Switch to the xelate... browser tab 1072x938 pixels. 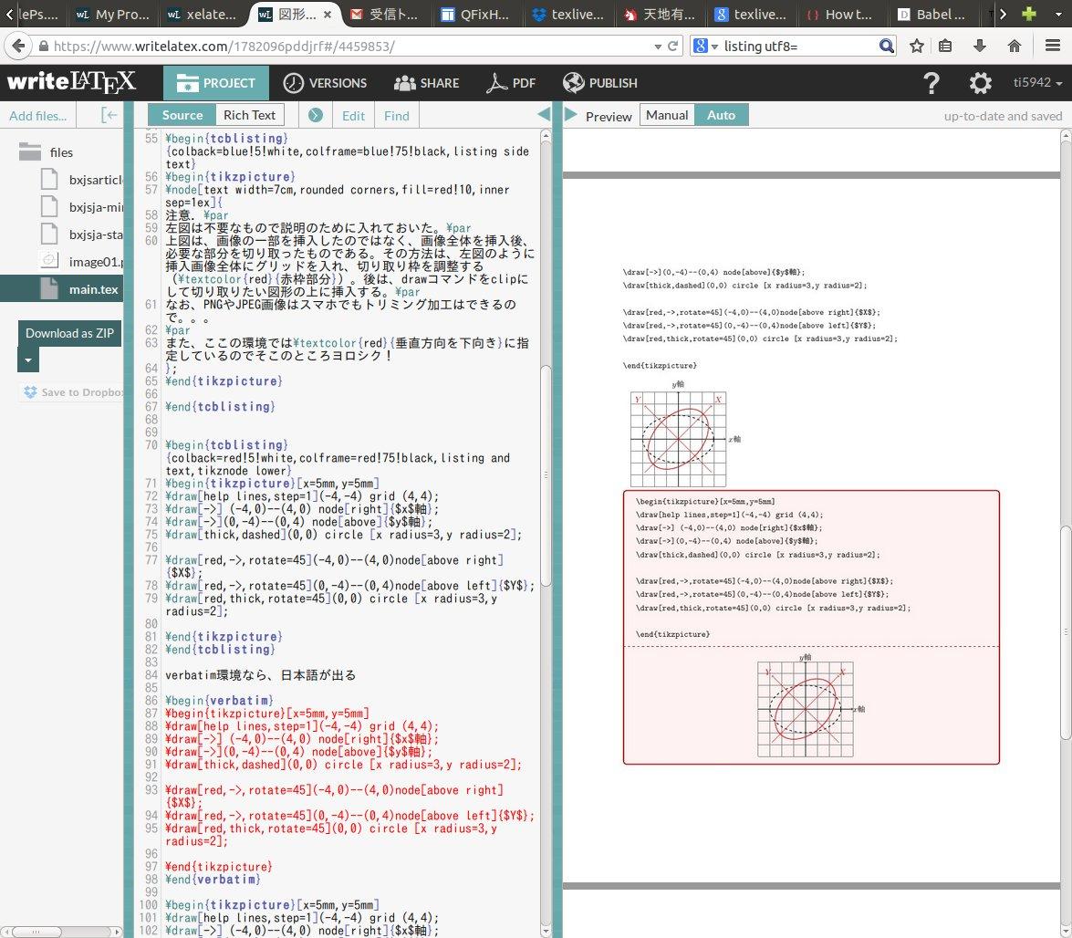pyautogui.click(x=203, y=14)
